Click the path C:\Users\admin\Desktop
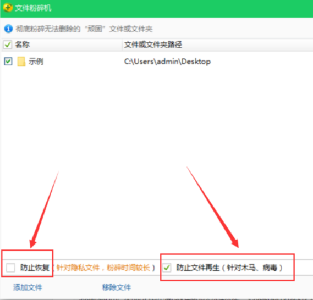This screenshot has width=313, height=300. 167,62
